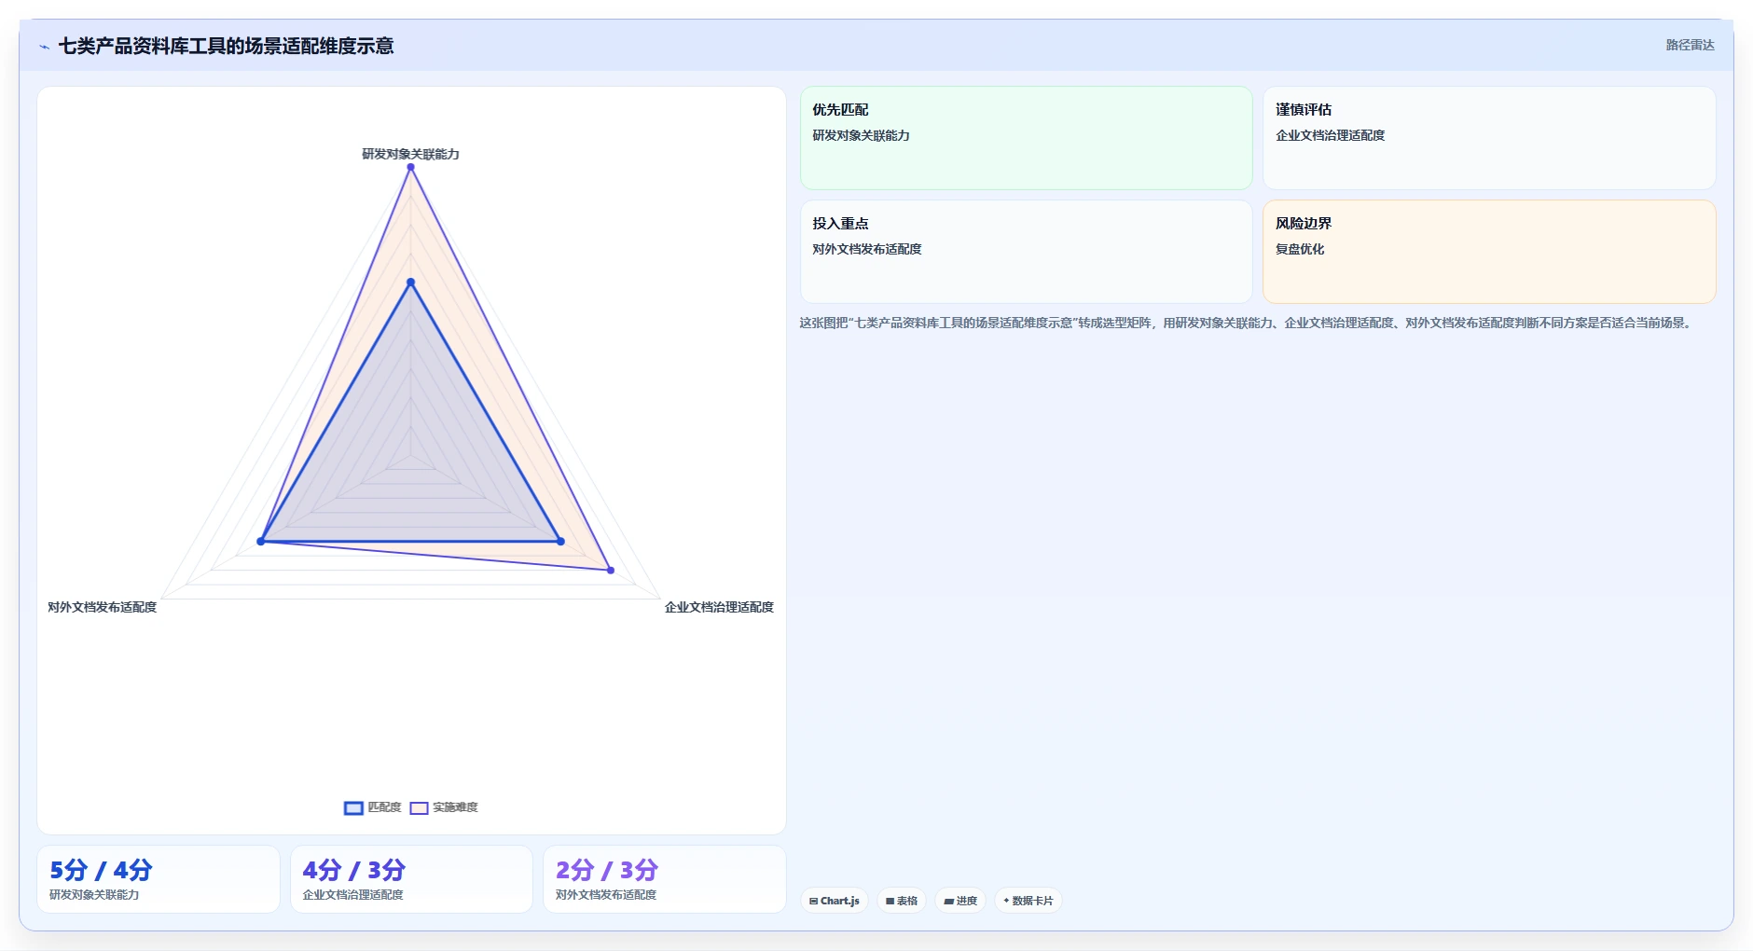
Task: Click the 实施难度 legend label text
Action: 455,807
